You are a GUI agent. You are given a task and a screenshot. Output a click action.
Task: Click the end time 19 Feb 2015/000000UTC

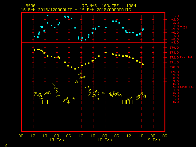105,10
